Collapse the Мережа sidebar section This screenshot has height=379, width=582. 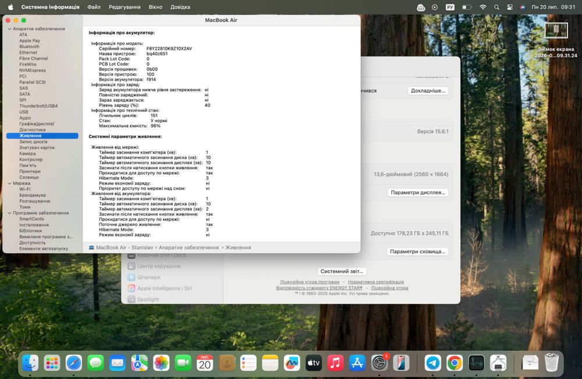coord(10,183)
